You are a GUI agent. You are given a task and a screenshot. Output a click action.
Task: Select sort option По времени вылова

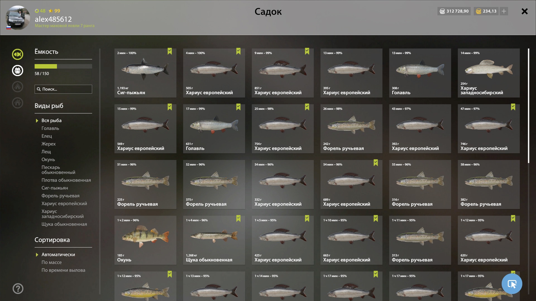[x=63, y=270]
